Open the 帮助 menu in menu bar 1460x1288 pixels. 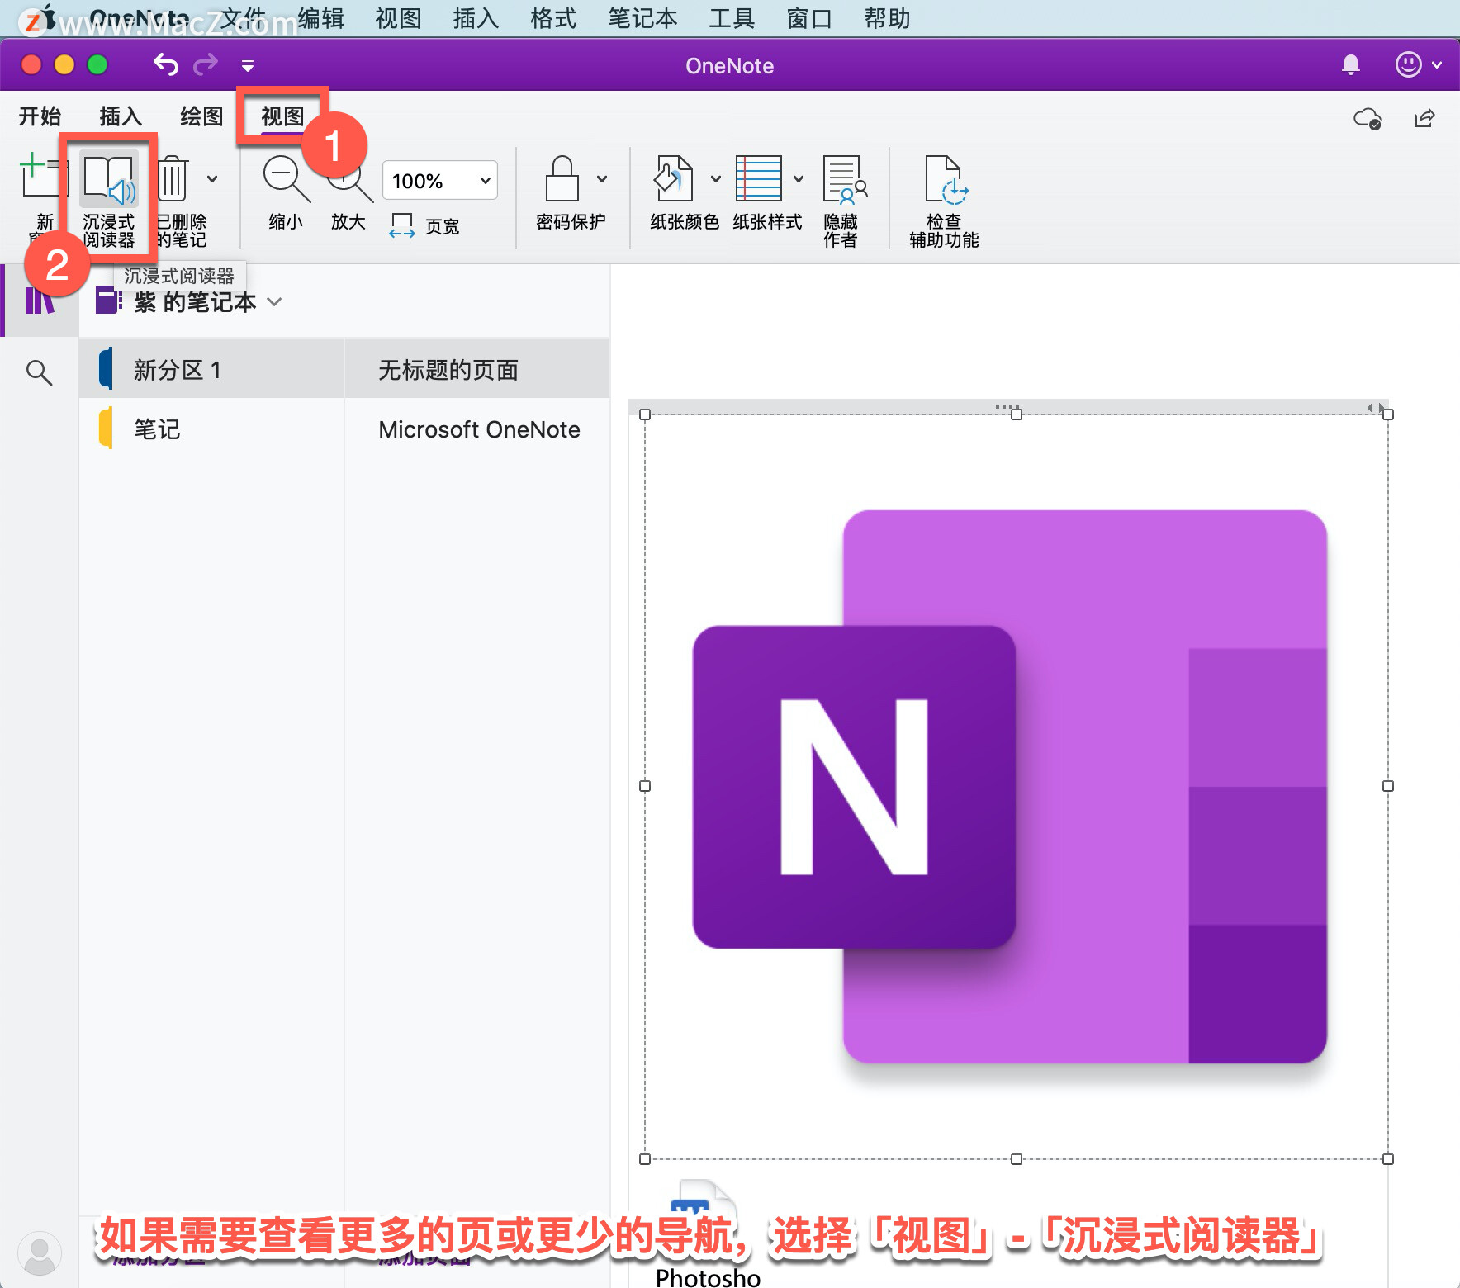[x=887, y=18]
